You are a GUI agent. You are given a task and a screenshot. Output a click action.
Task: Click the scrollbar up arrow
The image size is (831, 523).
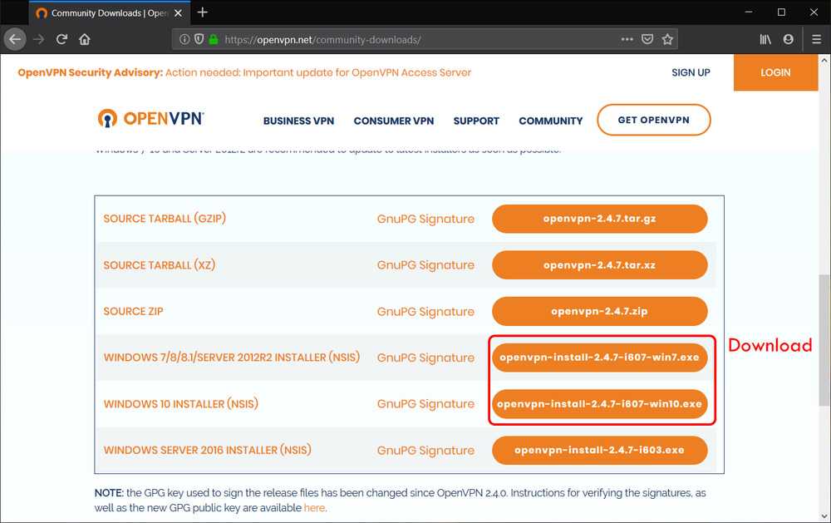click(824, 60)
